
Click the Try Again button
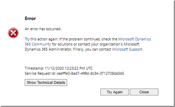point(114,92)
